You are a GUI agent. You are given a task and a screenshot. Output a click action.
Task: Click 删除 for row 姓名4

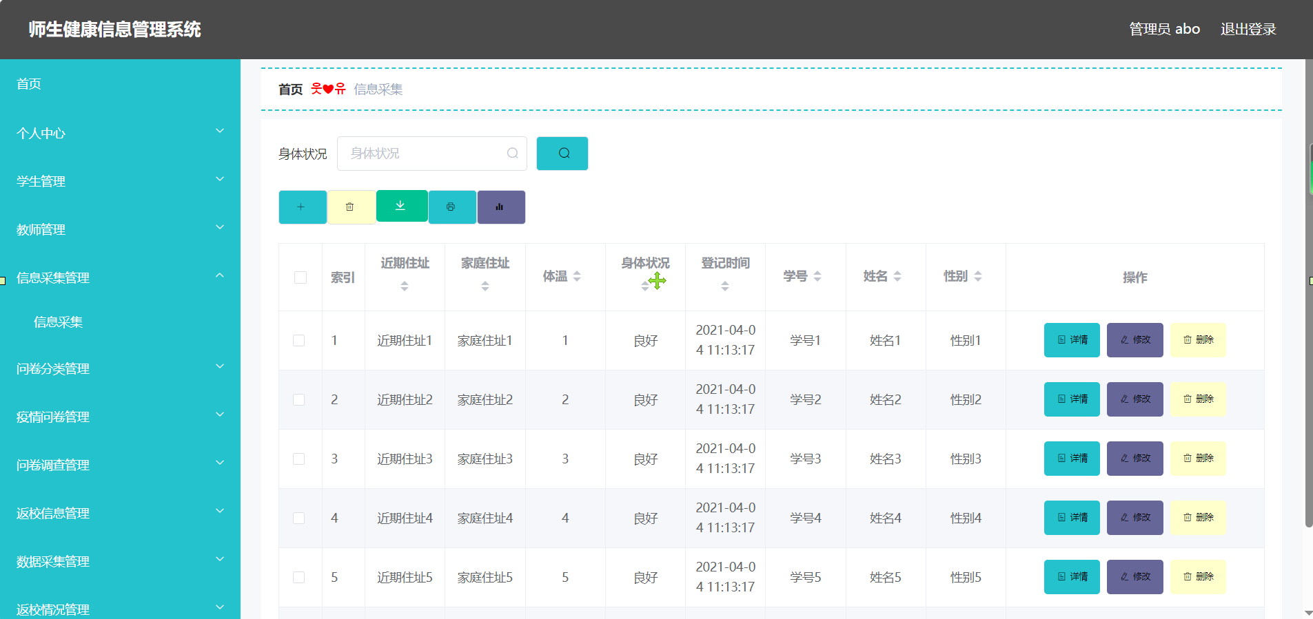tap(1198, 518)
